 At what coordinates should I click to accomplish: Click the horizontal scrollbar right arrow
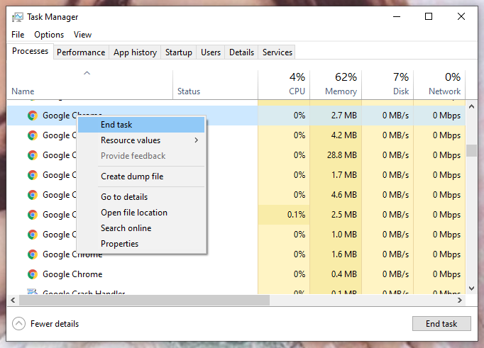[x=460, y=300]
